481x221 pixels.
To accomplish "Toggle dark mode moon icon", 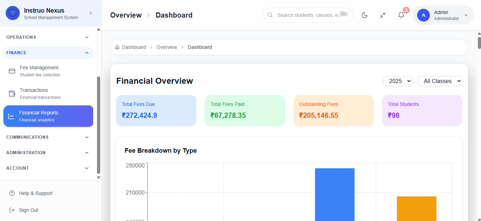I will tap(365, 15).
